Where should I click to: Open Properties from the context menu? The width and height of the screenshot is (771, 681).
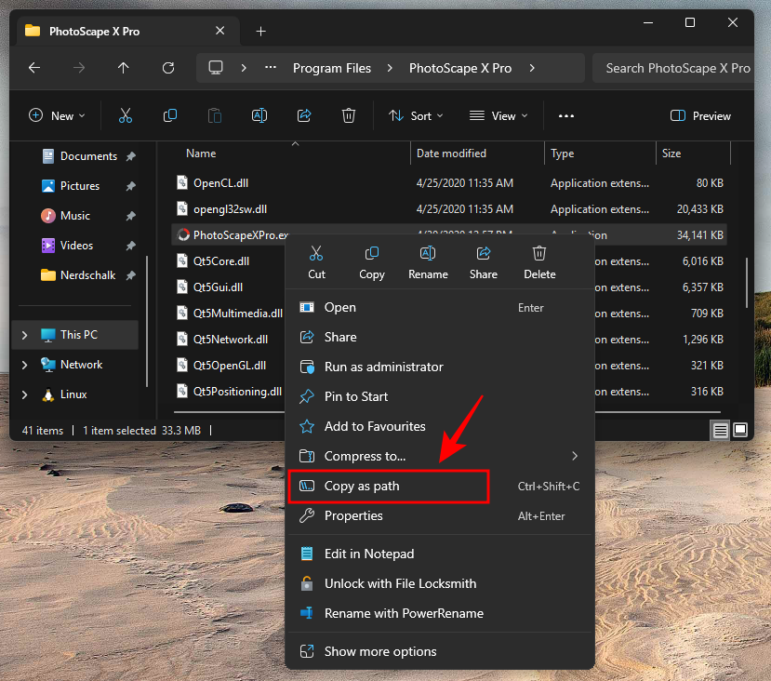(440, 515)
